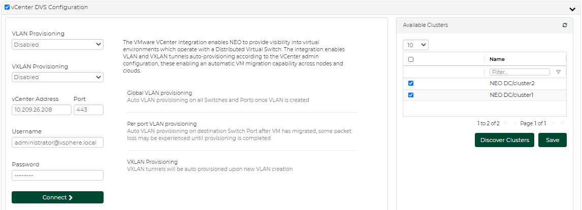Uncheck the NEO DC/cluster1 row
The width and height of the screenshot is (582, 210).
pos(411,95)
